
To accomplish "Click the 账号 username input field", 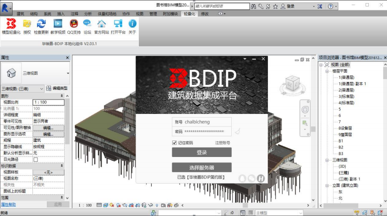I will click(202, 122).
